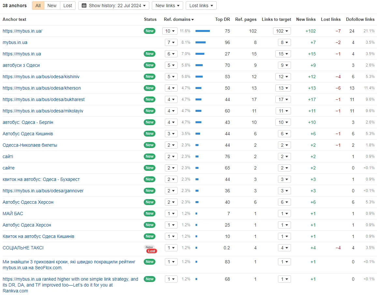Click the Автобус Одесса Херсон anchor text

pos(28,202)
